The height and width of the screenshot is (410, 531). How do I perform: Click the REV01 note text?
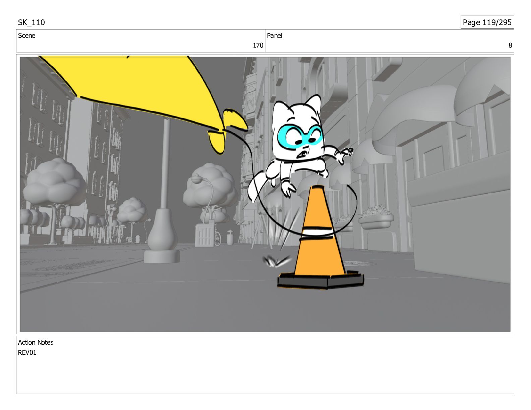click(x=27, y=352)
